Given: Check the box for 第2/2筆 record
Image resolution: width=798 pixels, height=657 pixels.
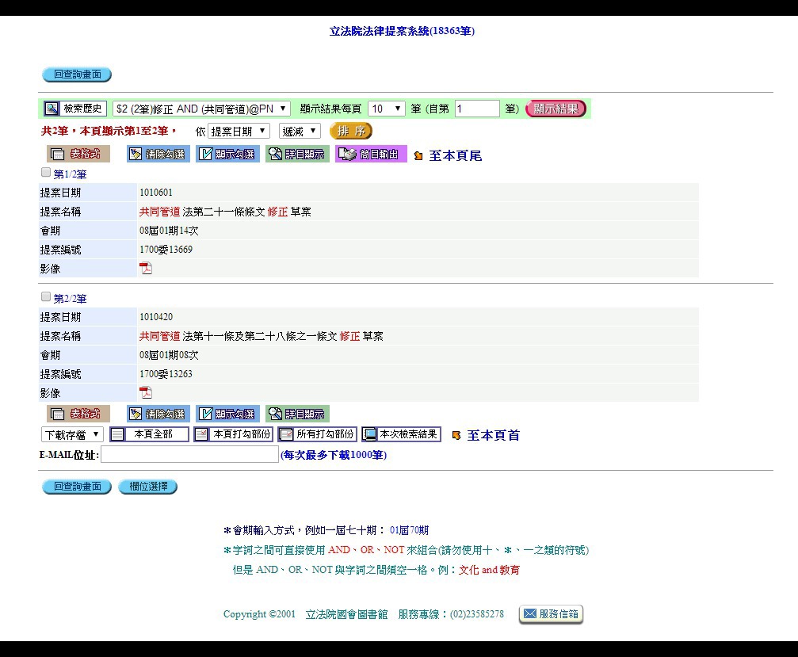Looking at the screenshot, I should click(x=46, y=296).
